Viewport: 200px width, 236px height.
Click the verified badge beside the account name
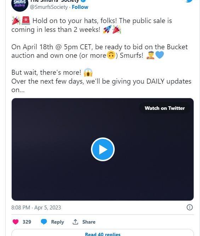84,1
